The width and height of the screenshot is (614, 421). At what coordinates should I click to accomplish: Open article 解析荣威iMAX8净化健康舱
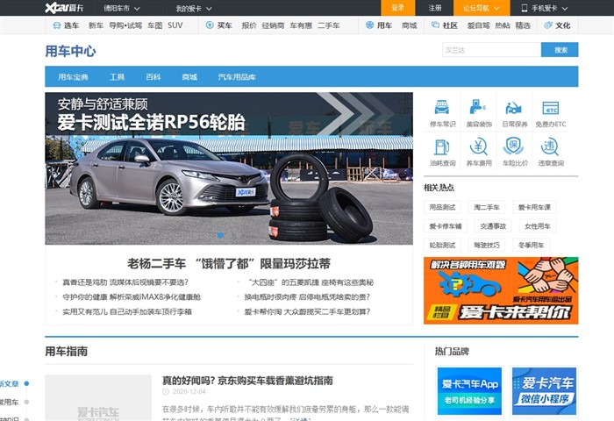click(x=132, y=297)
